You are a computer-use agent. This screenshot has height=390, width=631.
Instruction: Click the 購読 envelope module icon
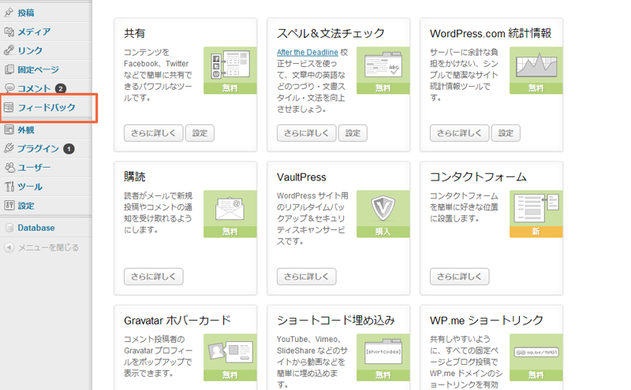[x=230, y=208]
